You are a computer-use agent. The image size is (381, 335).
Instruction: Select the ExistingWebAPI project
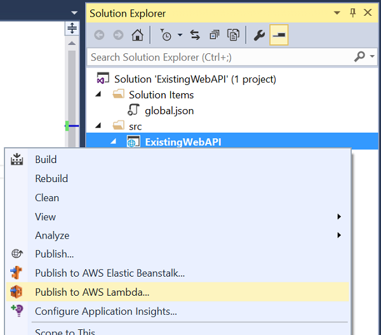tap(183, 142)
